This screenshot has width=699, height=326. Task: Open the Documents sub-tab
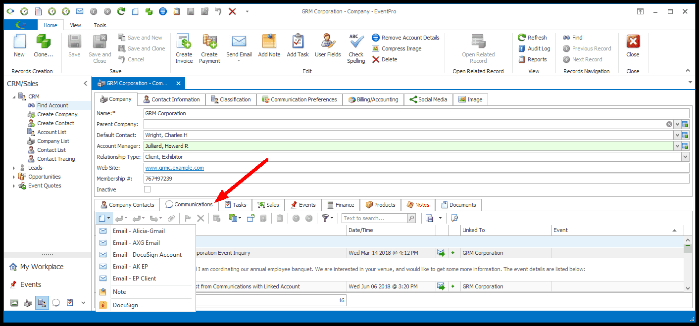click(x=458, y=205)
